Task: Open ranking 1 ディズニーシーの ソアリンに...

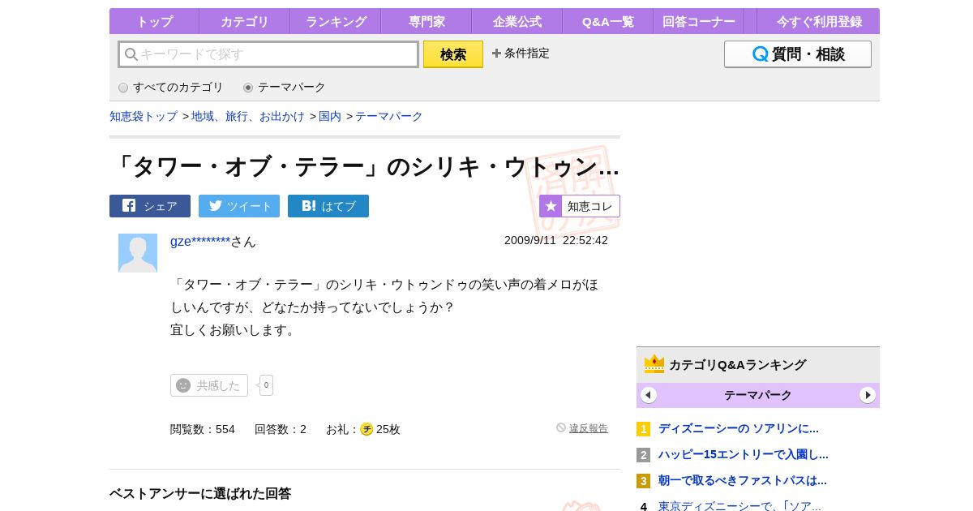Action: [x=739, y=428]
